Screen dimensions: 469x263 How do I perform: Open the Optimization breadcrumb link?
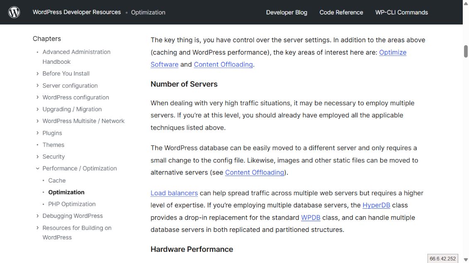pos(148,12)
